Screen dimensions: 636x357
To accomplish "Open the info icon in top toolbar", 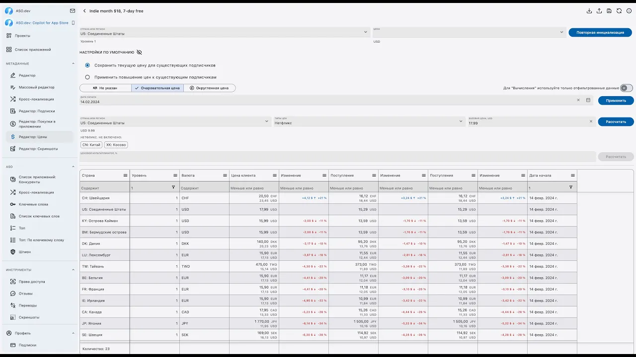I will tap(629, 11).
